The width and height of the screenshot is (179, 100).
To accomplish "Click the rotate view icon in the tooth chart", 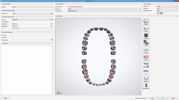I will coord(139,93).
